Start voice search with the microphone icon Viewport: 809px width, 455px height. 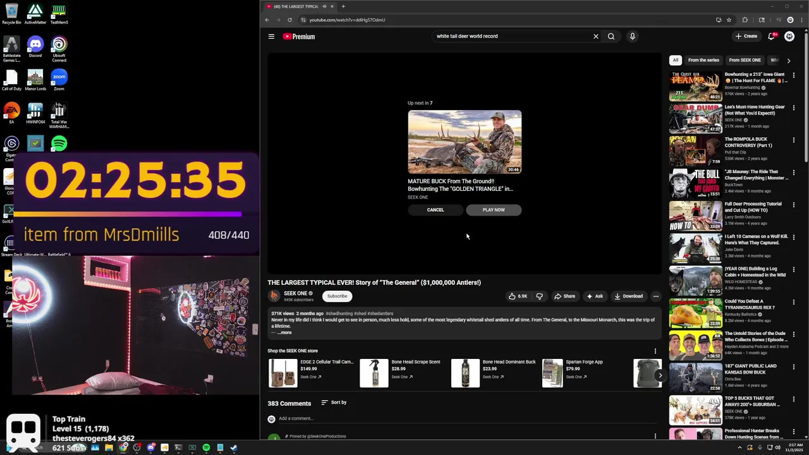pos(632,37)
